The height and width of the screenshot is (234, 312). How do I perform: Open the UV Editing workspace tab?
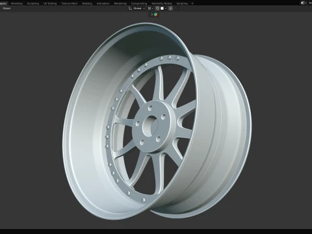50,3
